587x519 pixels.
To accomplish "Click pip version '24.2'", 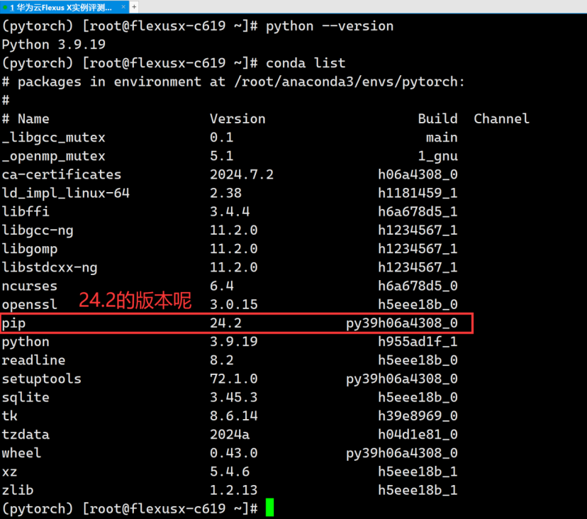I will coord(225,323).
